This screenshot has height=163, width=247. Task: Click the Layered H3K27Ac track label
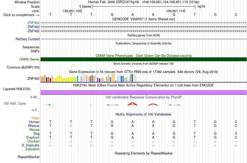[17, 89]
